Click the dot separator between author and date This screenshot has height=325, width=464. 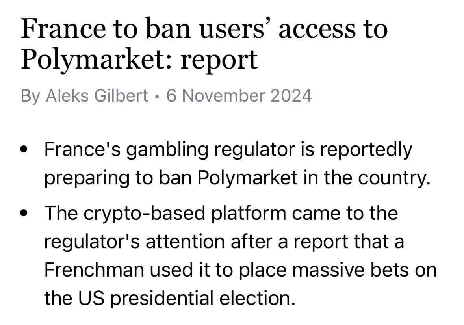point(157,96)
